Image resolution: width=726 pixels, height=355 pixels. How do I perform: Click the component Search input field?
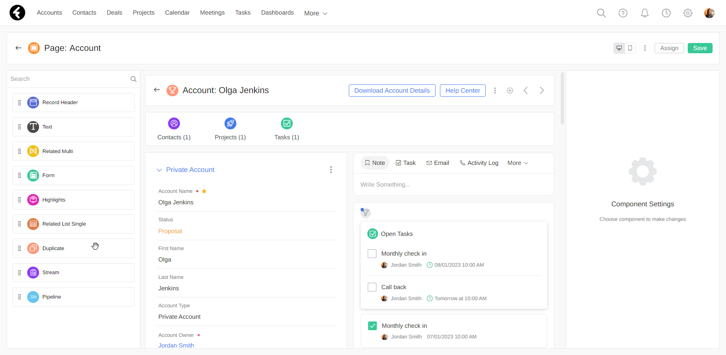click(x=69, y=79)
